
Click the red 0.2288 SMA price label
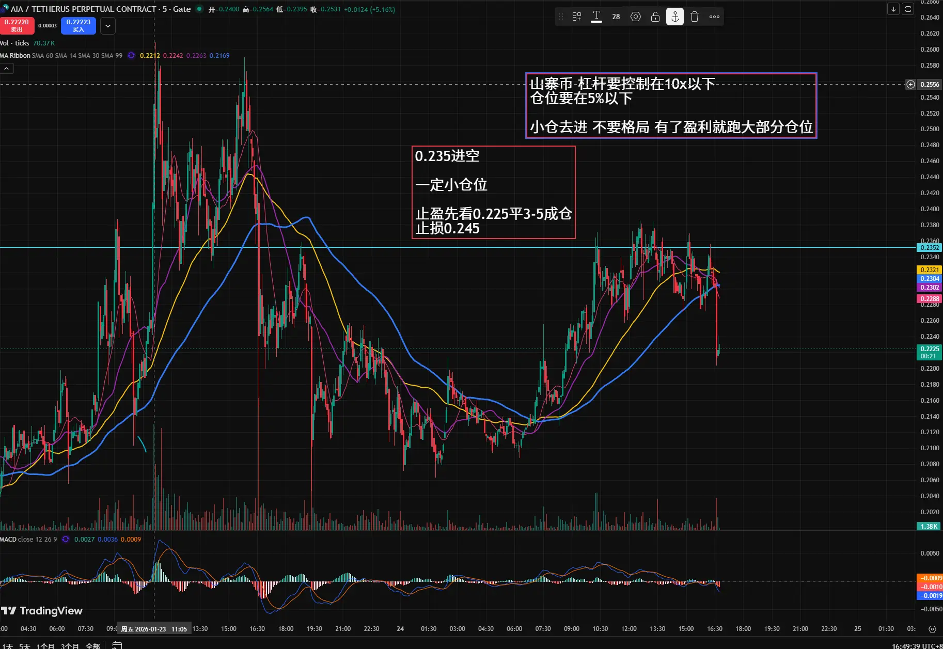pyautogui.click(x=930, y=298)
